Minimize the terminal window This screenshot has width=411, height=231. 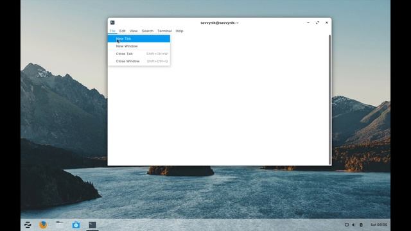(x=308, y=23)
